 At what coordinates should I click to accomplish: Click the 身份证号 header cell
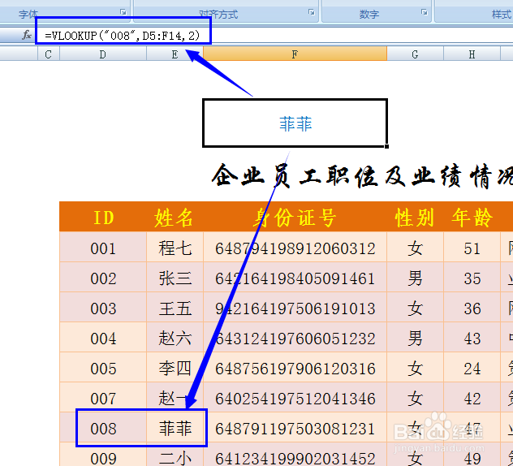(x=295, y=217)
